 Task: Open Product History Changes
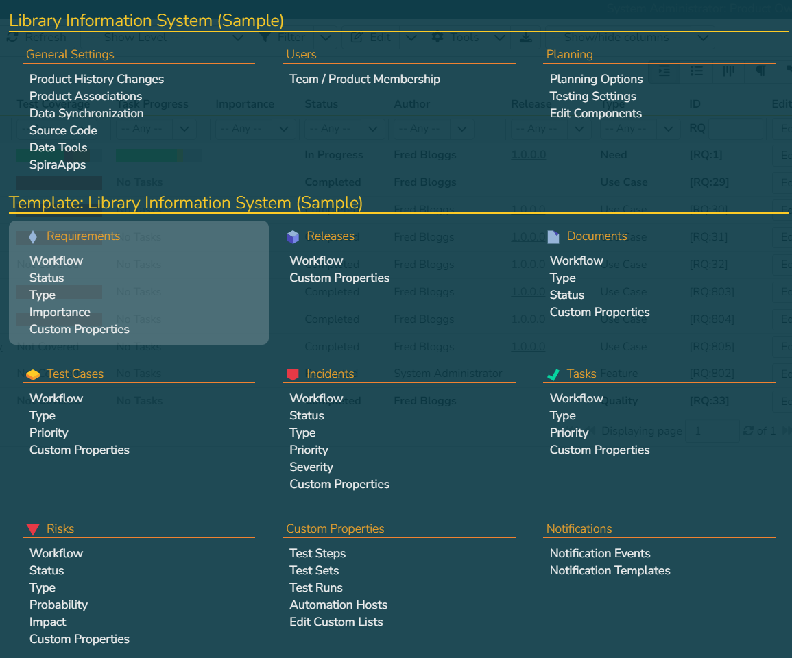(97, 79)
